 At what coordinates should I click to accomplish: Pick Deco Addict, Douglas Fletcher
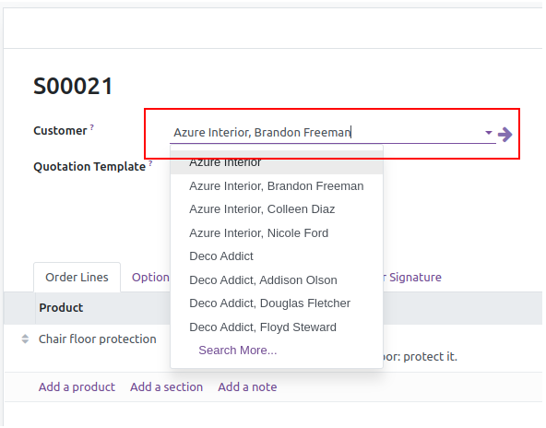277,303
